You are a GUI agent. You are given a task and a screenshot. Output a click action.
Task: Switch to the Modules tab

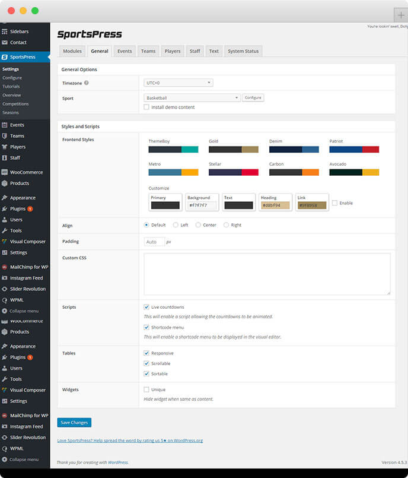click(x=72, y=51)
